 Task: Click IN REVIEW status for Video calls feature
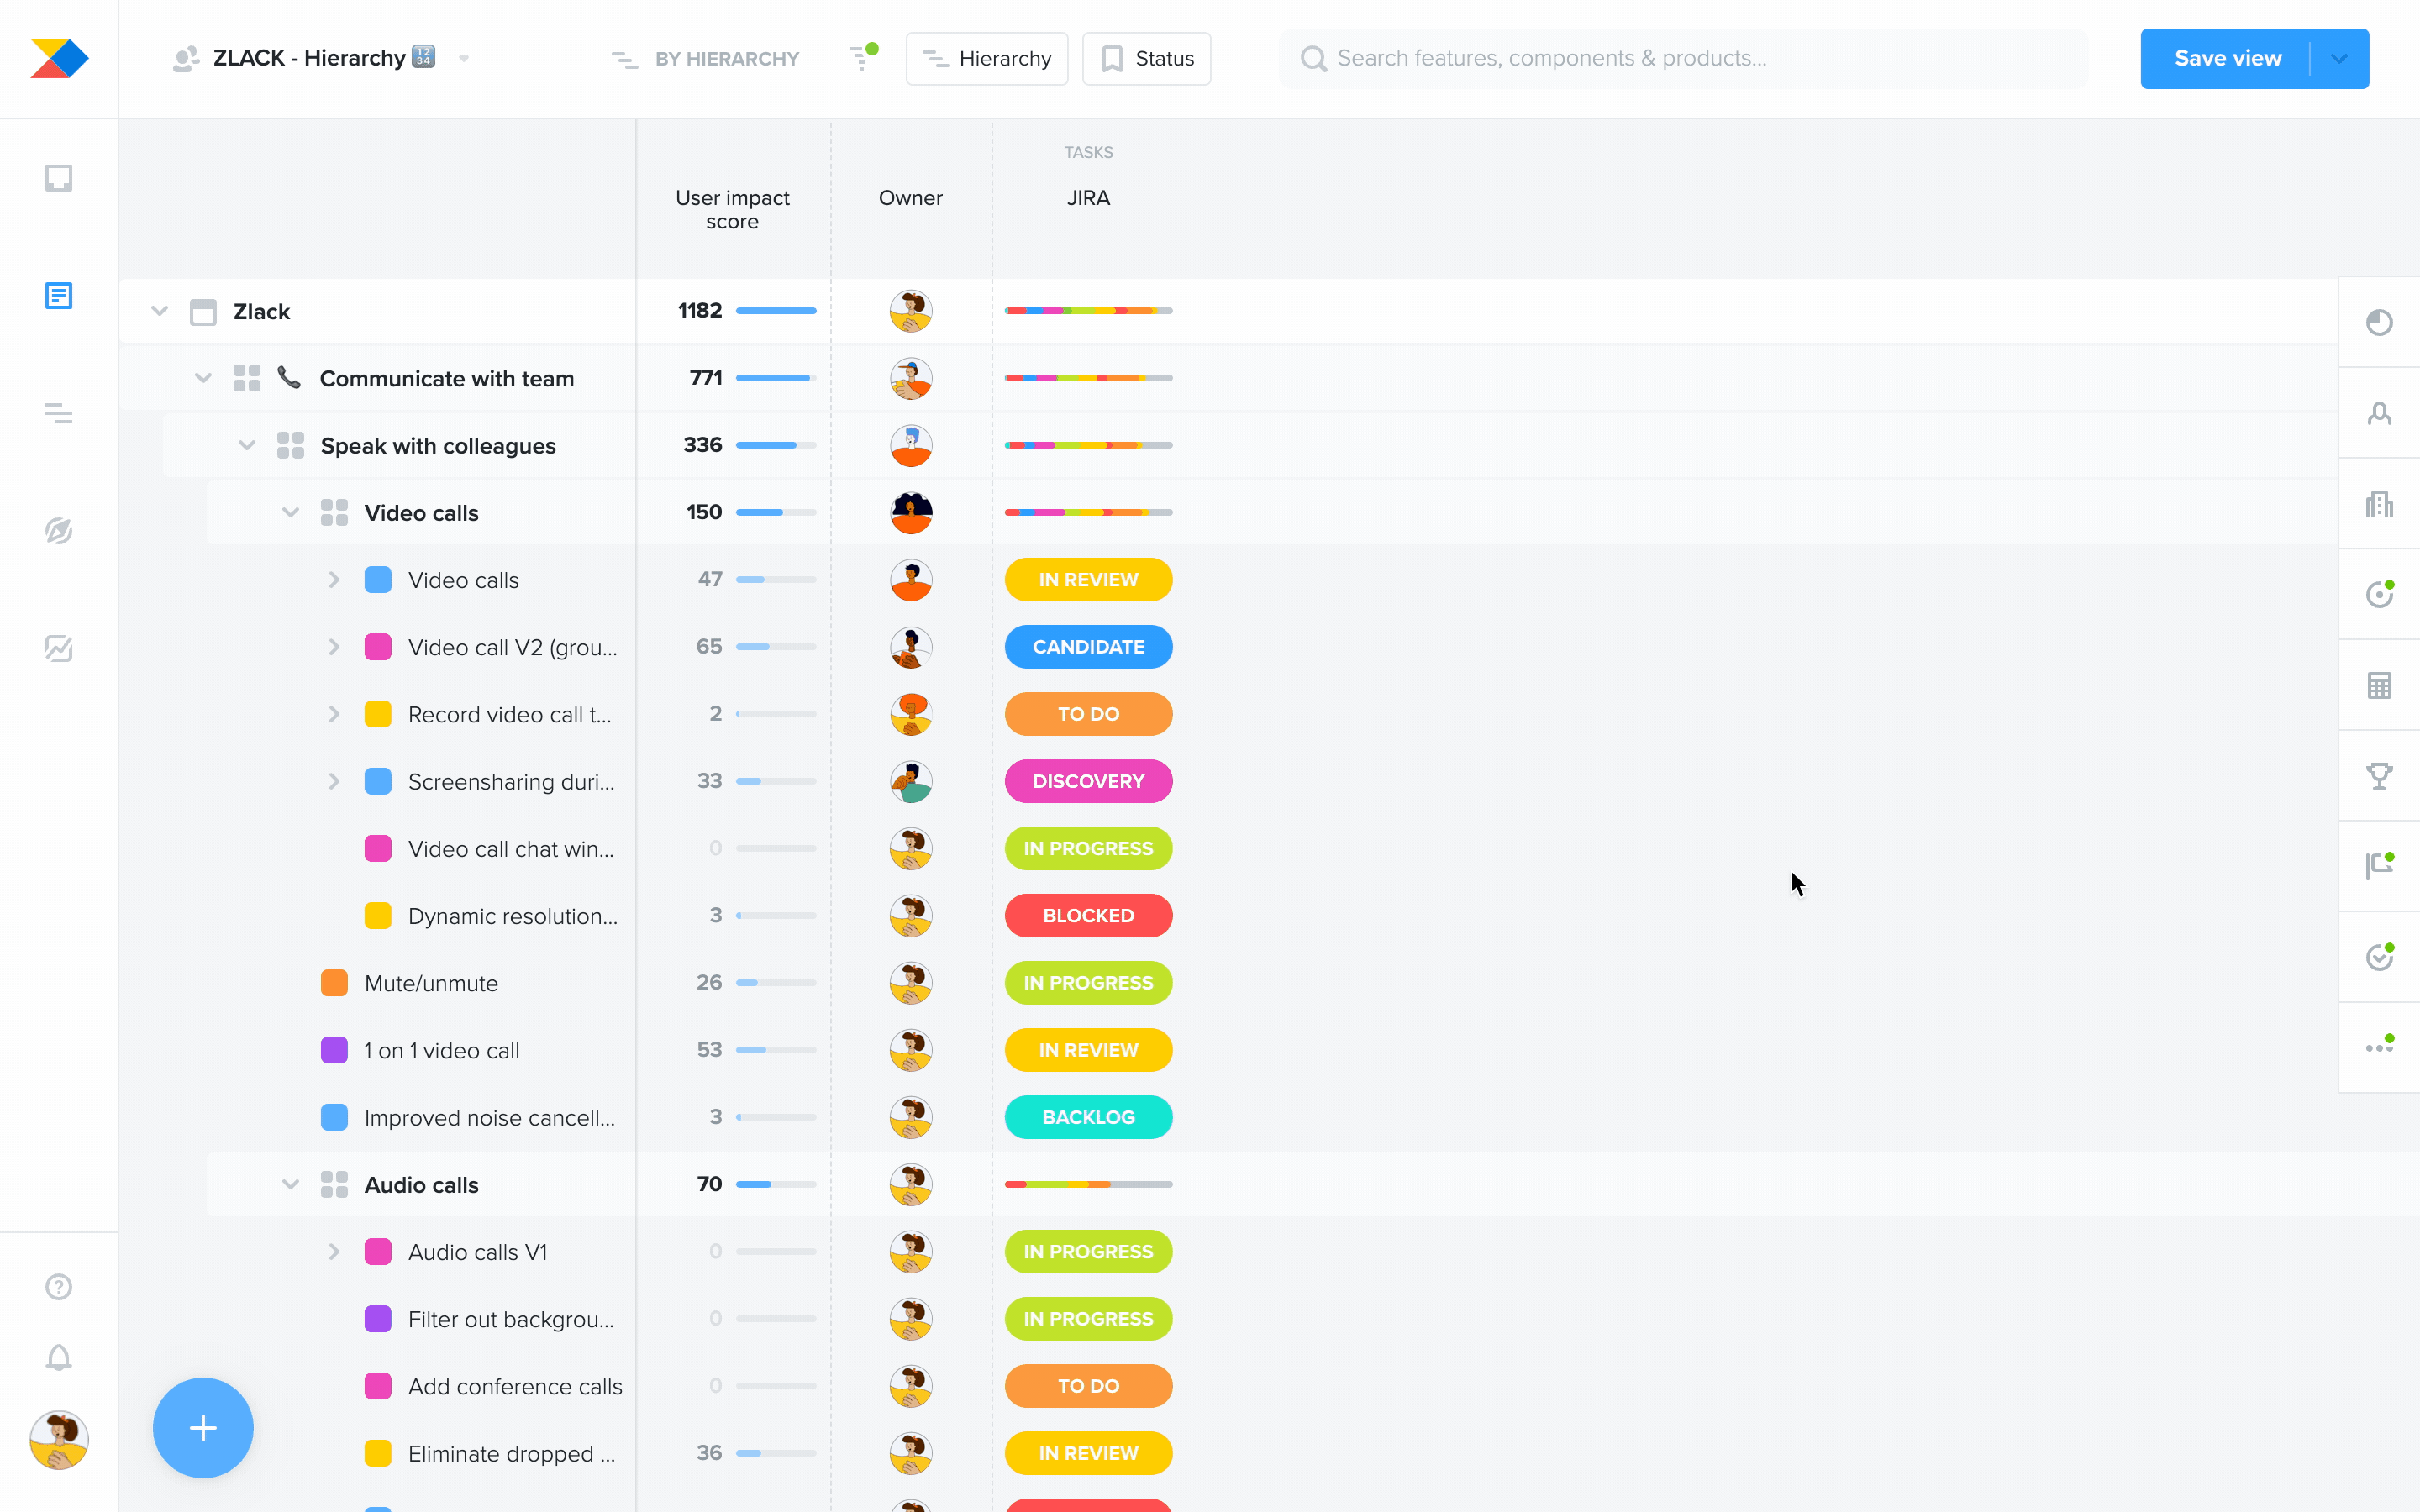coord(1088,580)
